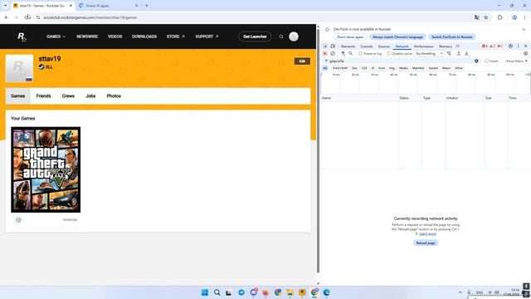This screenshot has height=299, width=531.
Task: Click Switch DevTools to Russian
Action: click(451, 37)
